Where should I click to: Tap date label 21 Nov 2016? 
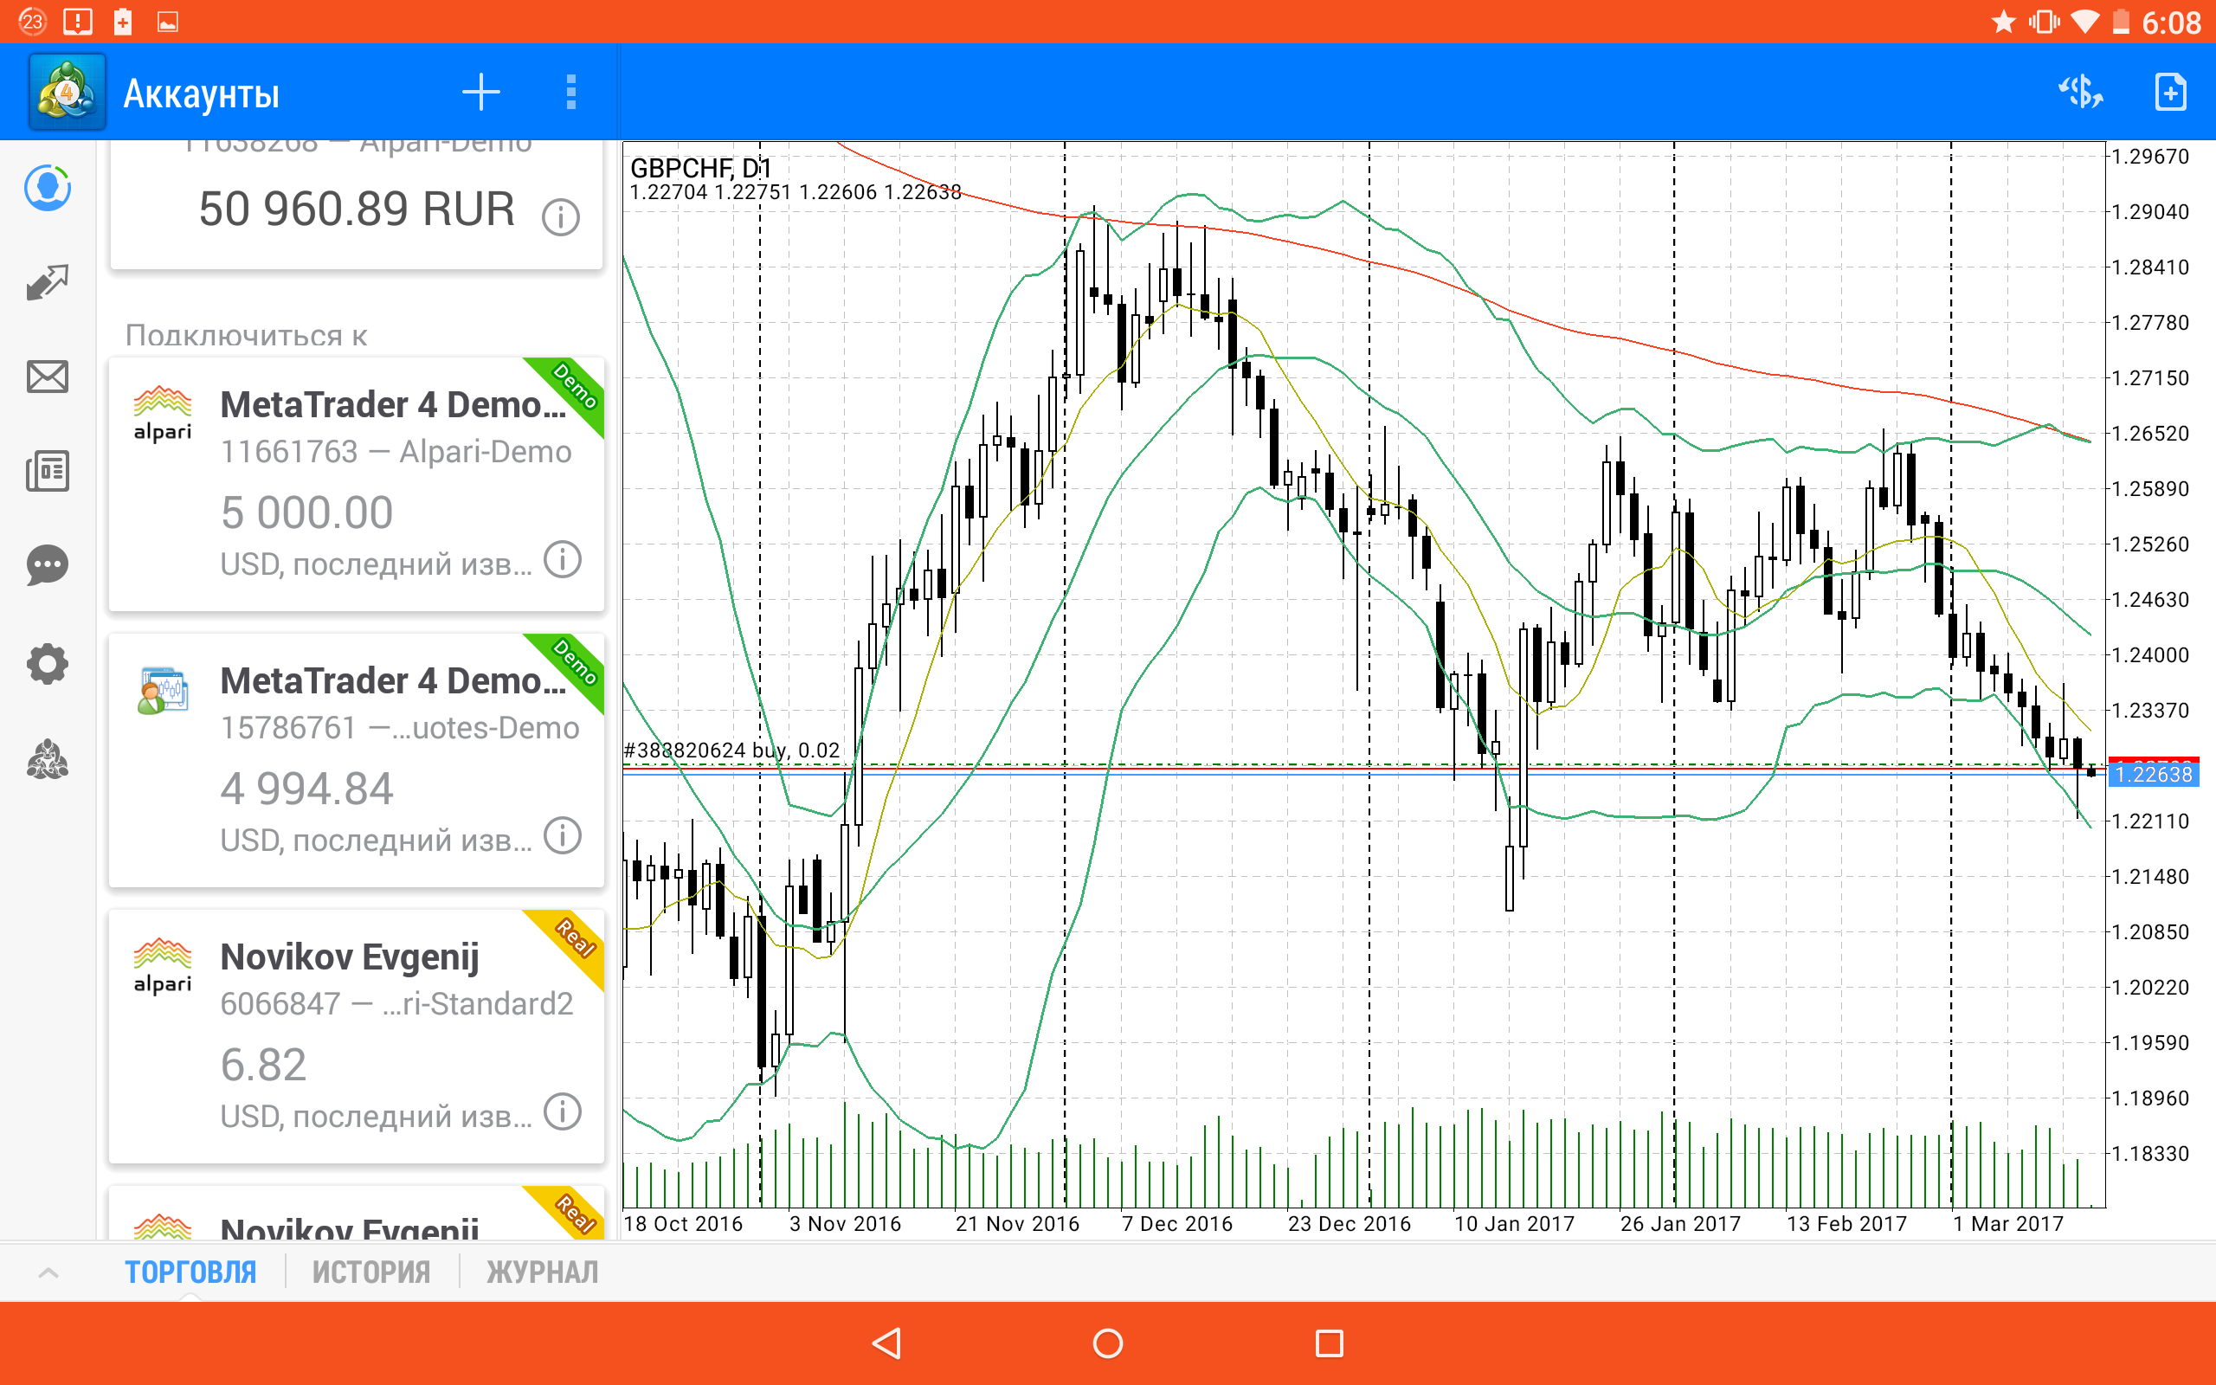click(x=1017, y=1224)
